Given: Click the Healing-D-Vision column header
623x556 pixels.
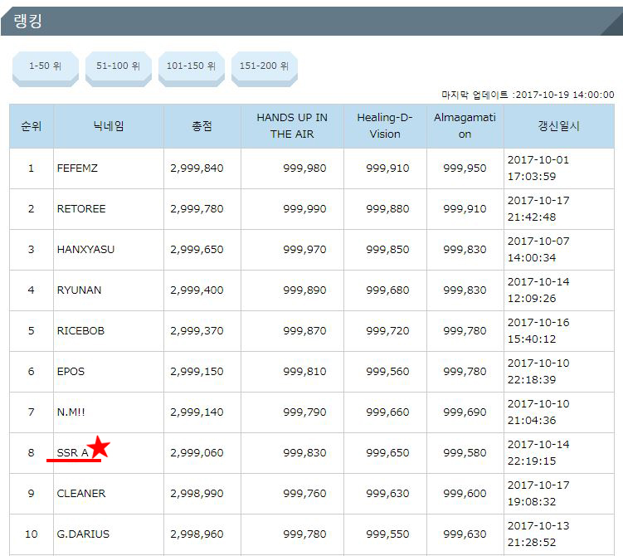Looking at the screenshot, I should pyautogui.click(x=385, y=126).
